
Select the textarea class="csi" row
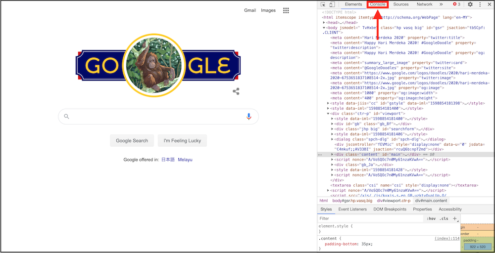[404, 185]
